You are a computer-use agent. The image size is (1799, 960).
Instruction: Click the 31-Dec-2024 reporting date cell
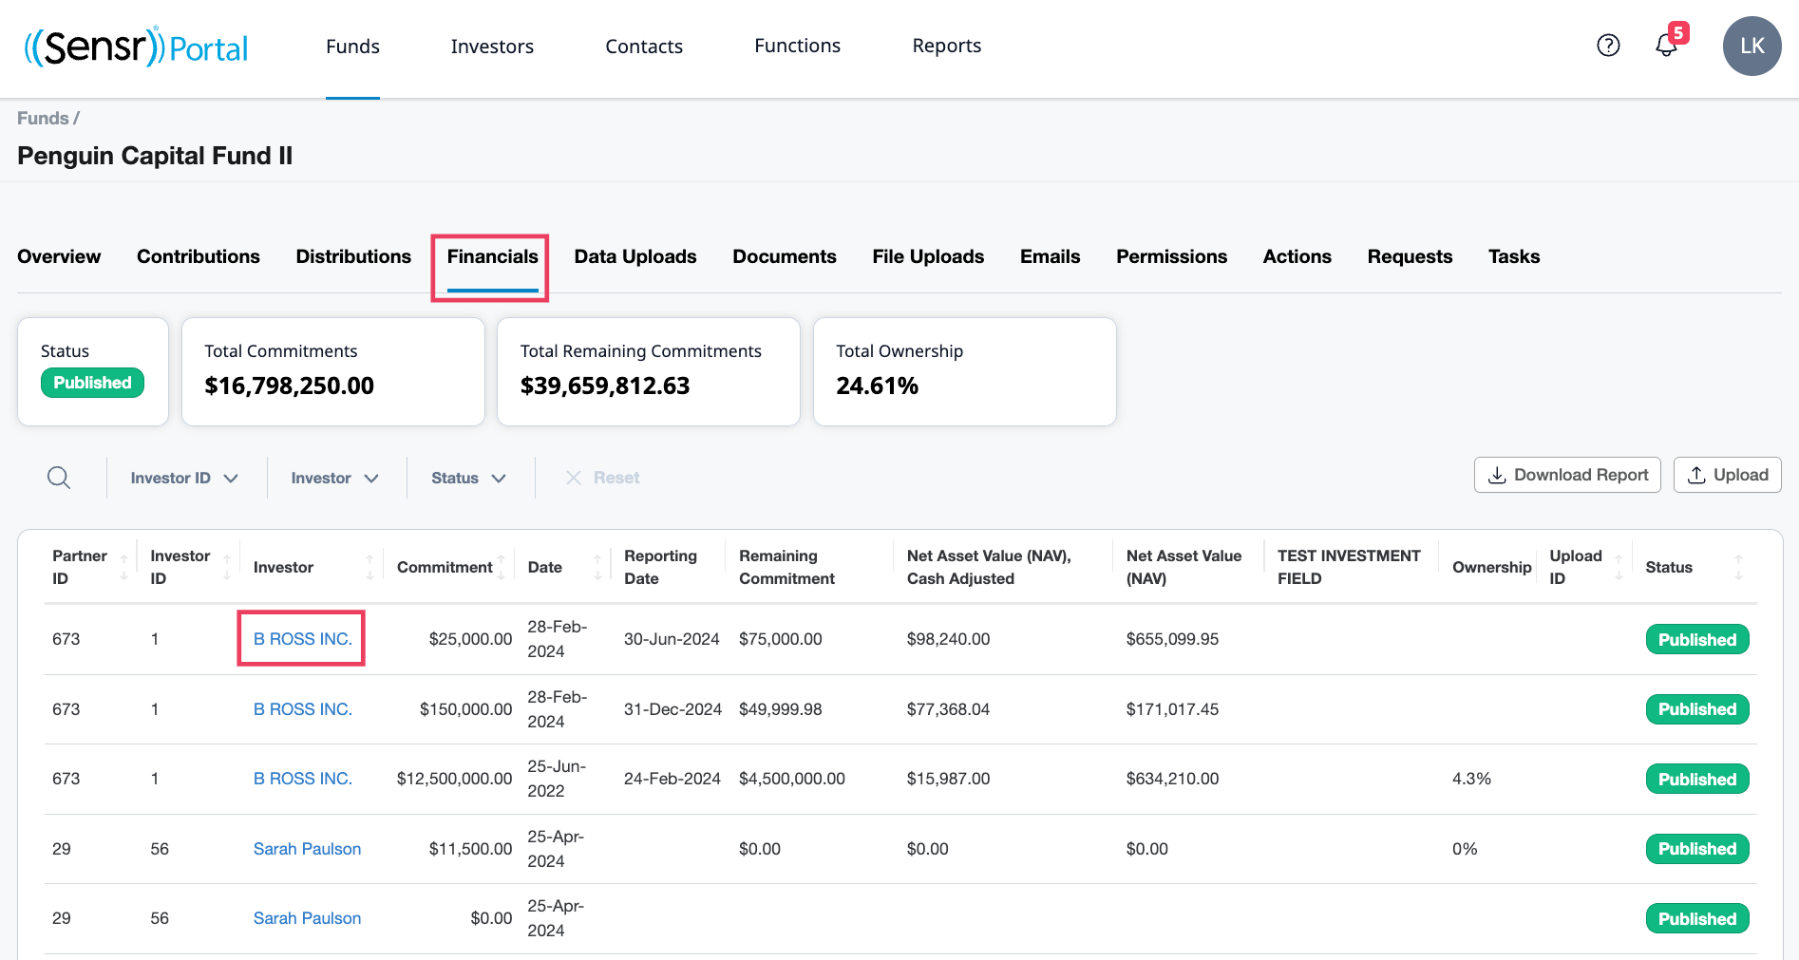click(672, 709)
